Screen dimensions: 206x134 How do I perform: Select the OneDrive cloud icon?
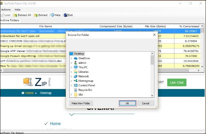point(76,58)
